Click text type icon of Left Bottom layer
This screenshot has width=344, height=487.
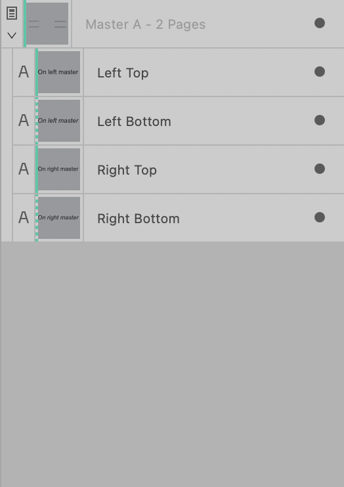(x=24, y=120)
